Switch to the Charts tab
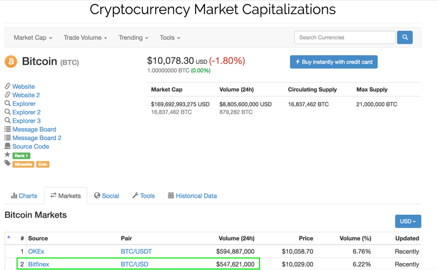The width and height of the screenshot is (438, 270). pos(24,196)
